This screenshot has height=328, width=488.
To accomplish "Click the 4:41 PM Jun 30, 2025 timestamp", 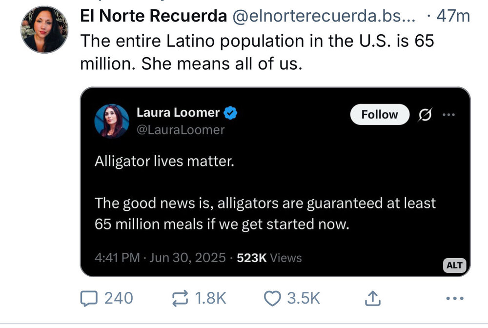I will tap(161, 258).
